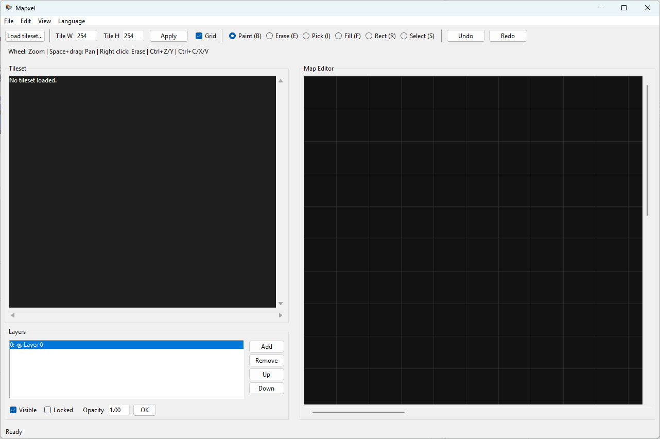660x439 pixels.
Task: Switch to the Select tool
Action: click(x=404, y=36)
